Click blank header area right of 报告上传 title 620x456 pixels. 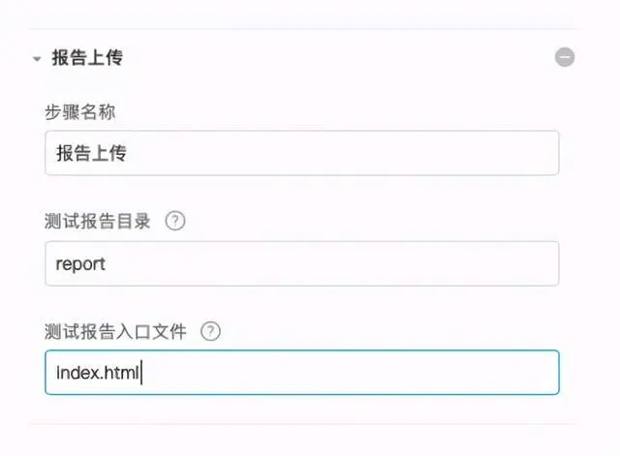[339, 58]
